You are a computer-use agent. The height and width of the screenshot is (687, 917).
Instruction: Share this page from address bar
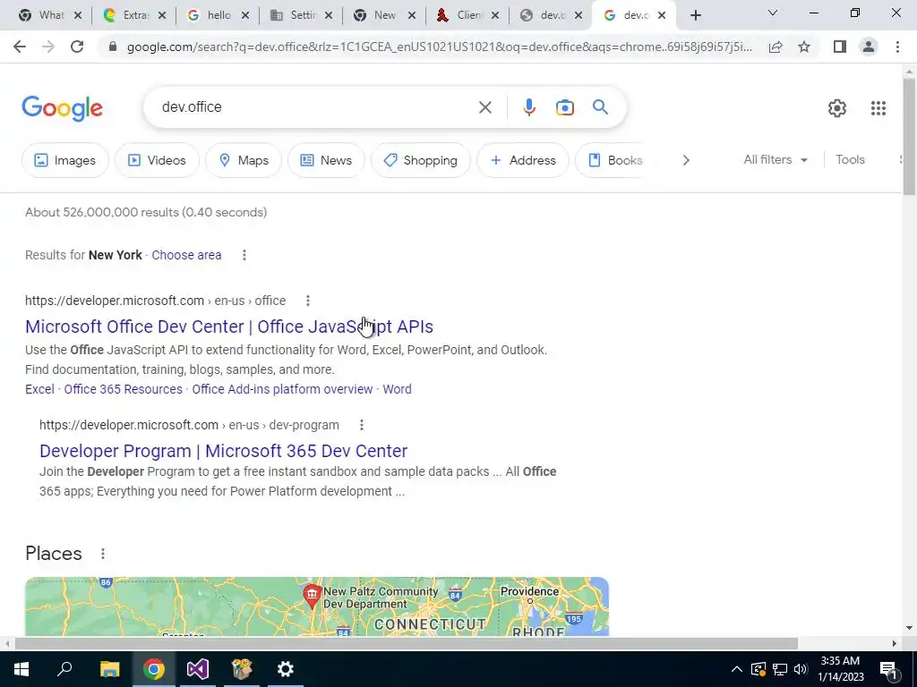coord(776,47)
